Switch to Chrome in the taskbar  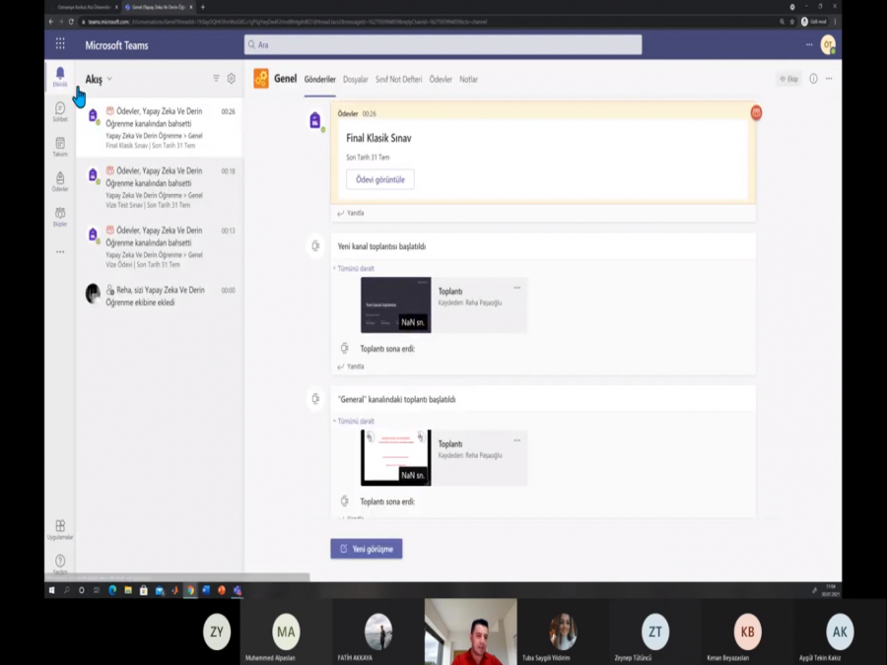190,590
